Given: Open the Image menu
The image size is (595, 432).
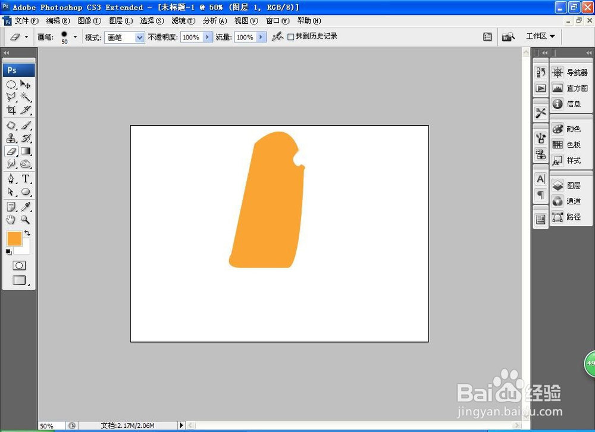Looking at the screenshot, I should [x=90, y=21].
